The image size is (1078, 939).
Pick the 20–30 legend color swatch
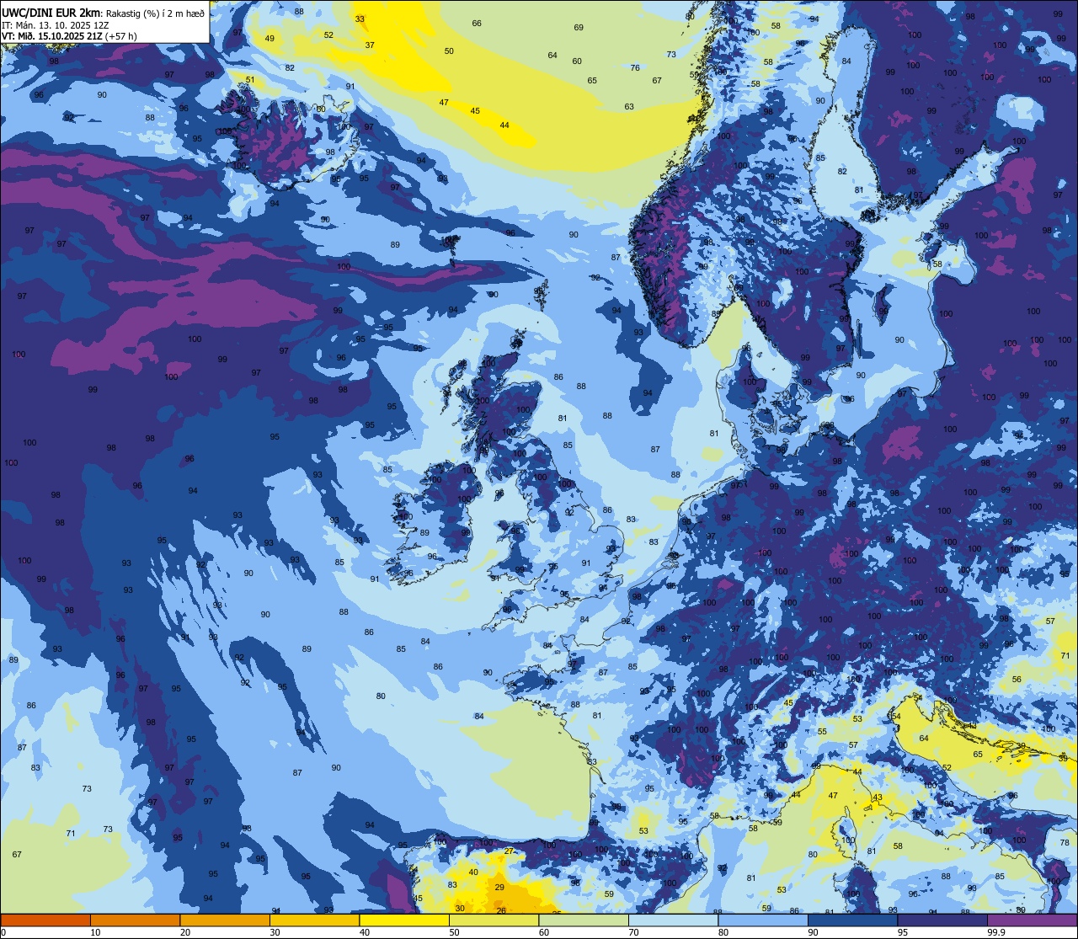pyautogui.click(x=225, y=920)
